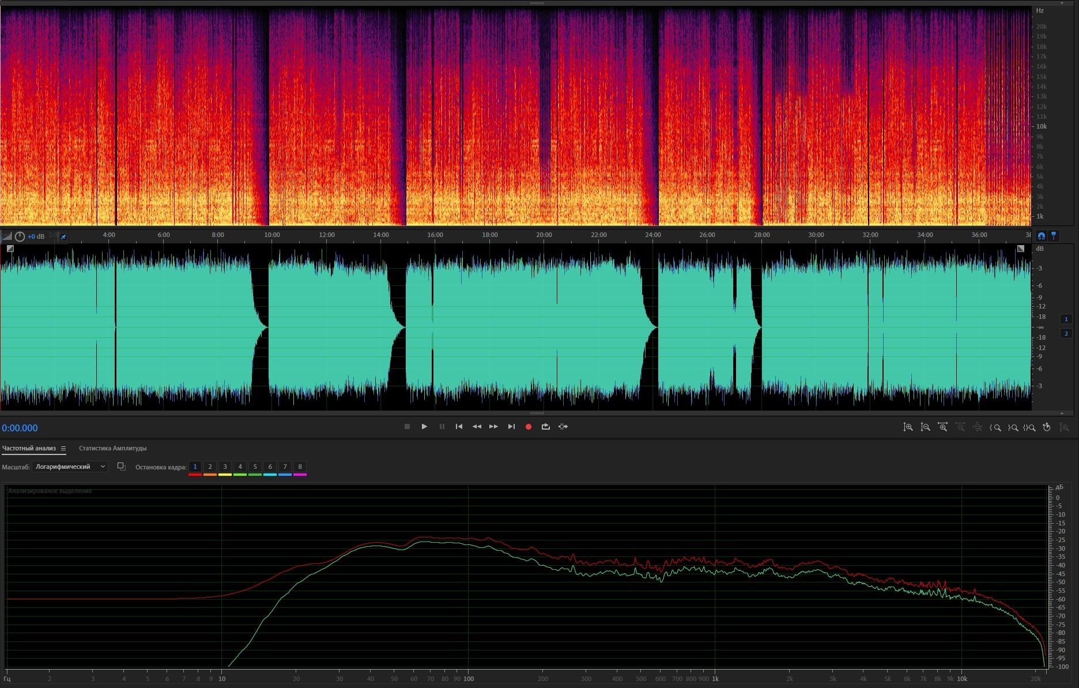Click the Гц label on frequency axis
This screenshot has width=1079, height=688.
[7, 679]
